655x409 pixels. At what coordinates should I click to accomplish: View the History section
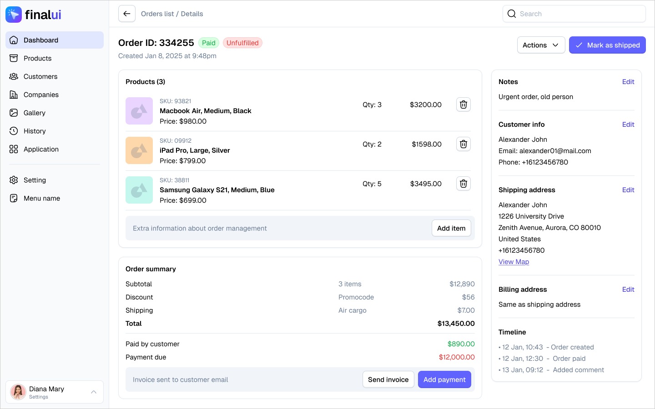(x=34, y=131)
